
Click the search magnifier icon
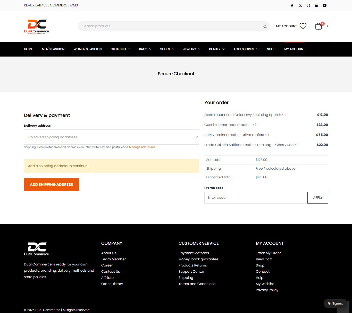(265, 26)
